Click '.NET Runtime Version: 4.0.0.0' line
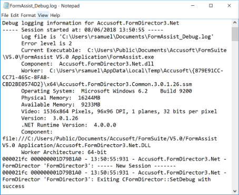The height and width of the screenshot is (195, 239). tap(68, 125)
